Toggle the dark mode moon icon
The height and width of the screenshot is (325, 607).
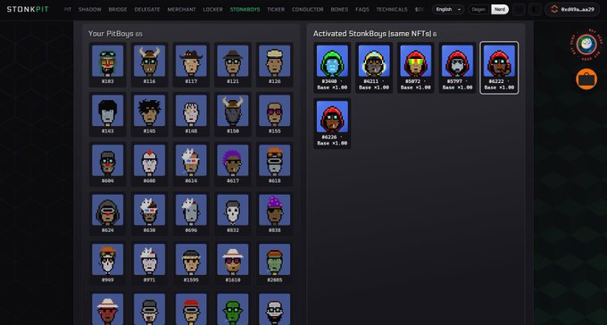click(536, 9)
